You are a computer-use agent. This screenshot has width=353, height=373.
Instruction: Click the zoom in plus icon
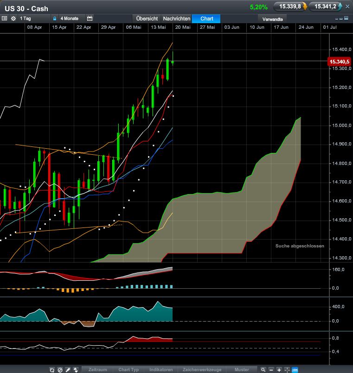click(279, 370)
